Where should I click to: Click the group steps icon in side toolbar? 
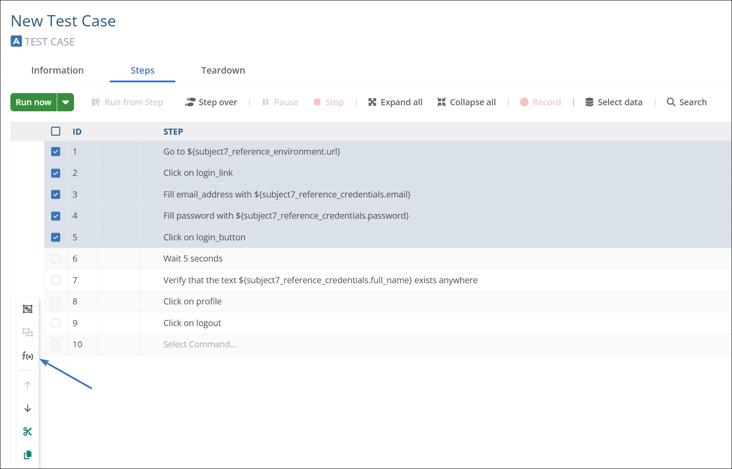(x=28, y=309)
